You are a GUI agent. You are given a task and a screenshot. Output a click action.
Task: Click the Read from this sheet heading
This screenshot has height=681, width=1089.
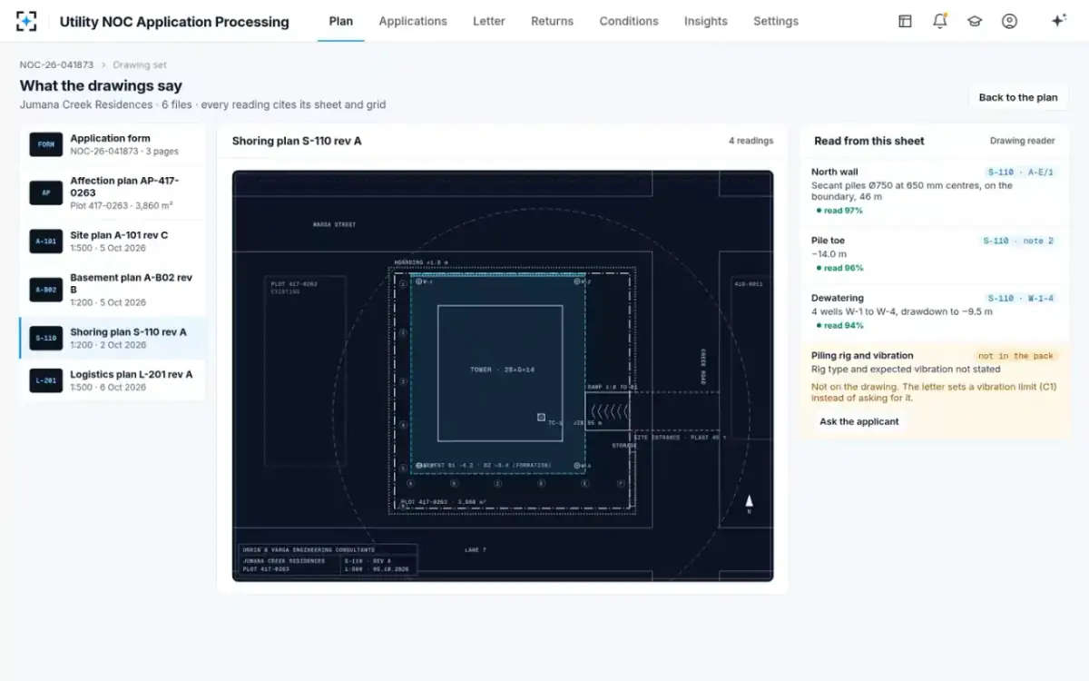869,141
